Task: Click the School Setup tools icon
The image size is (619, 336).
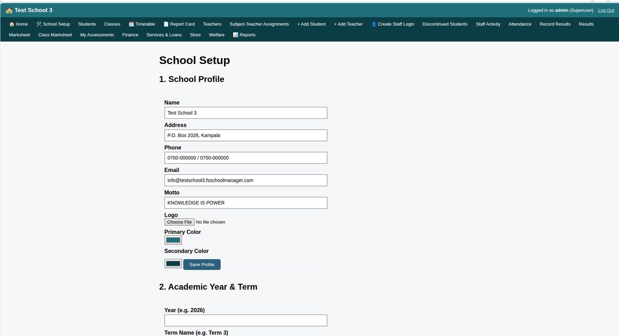Action: (x=39, y=24)
